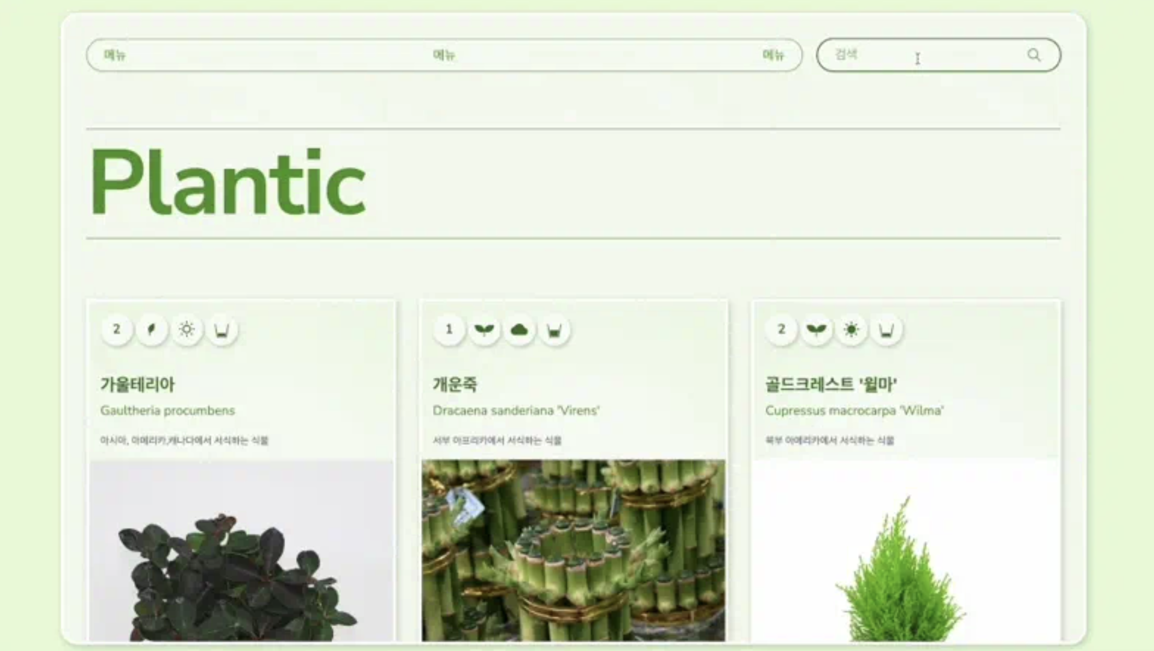Open the center 메뉴 item
This screenshot has width=1154, height=651.
pos(444,55)
